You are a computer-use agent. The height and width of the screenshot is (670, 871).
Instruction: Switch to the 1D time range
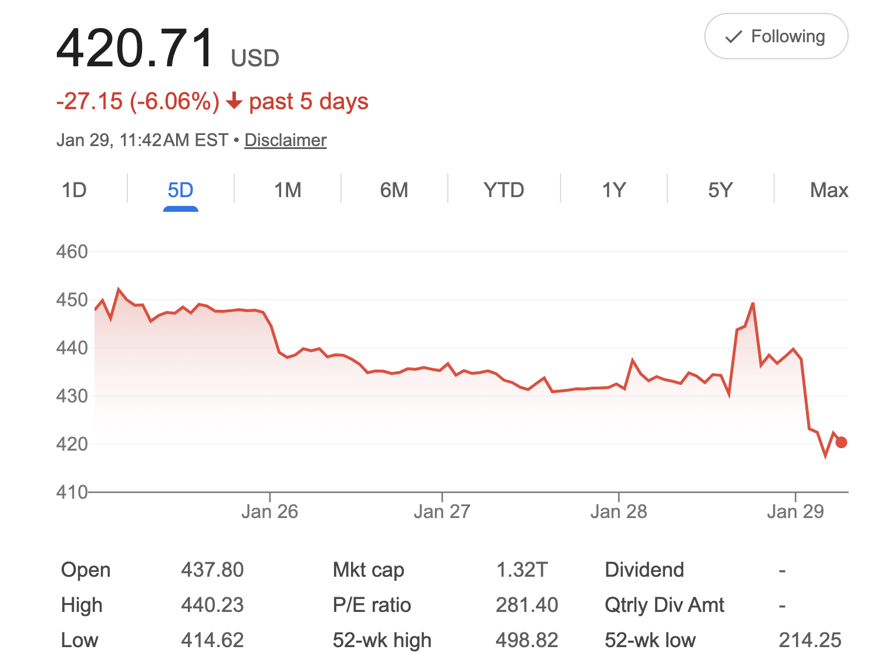74,190
